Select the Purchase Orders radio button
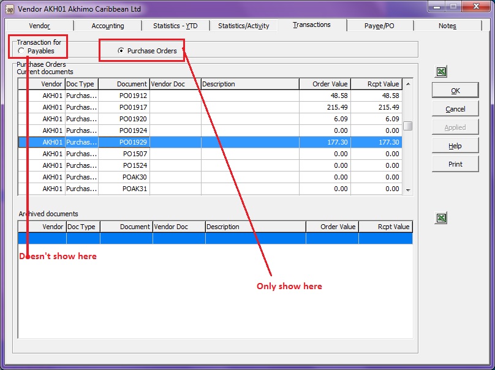Screen dimensions: 495x370 121,51
